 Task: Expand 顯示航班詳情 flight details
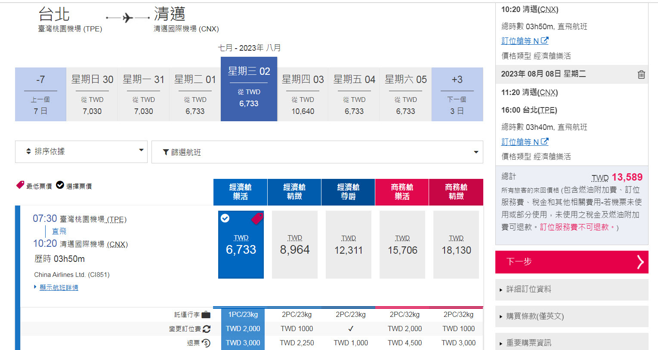pos(59,287)
